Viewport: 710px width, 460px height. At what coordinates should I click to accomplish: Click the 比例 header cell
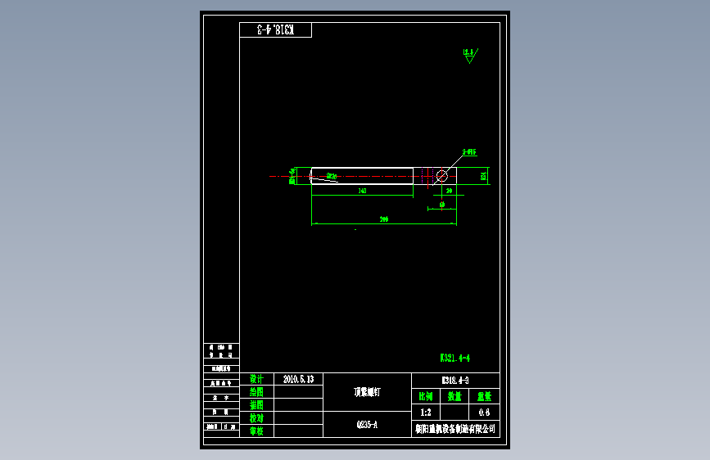(426, 397)
